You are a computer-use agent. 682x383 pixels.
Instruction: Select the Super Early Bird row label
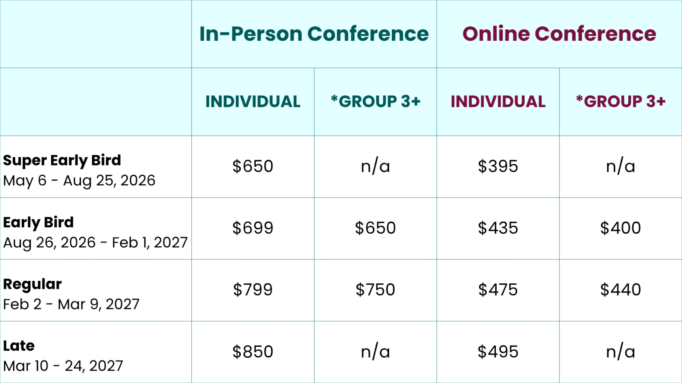[x=62, y=160]
